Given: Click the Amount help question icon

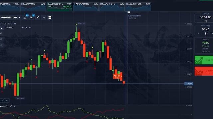Looking at the screenshot, I should pos(209,26).
